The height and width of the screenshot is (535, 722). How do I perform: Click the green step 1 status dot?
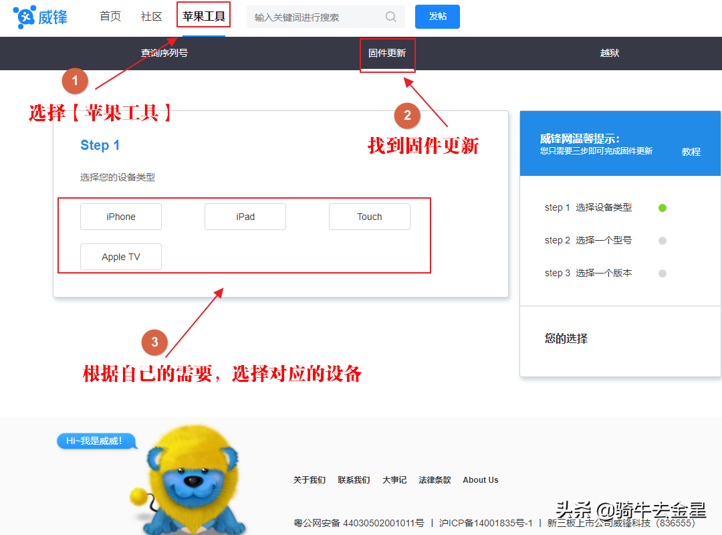[x=662, y=207]
